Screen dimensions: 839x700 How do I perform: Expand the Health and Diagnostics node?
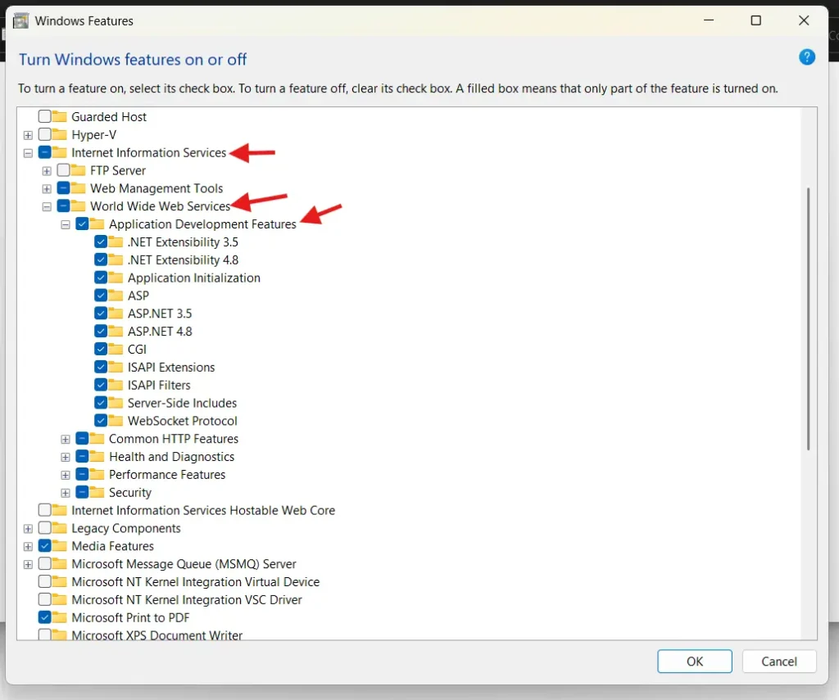coord(66,457)
